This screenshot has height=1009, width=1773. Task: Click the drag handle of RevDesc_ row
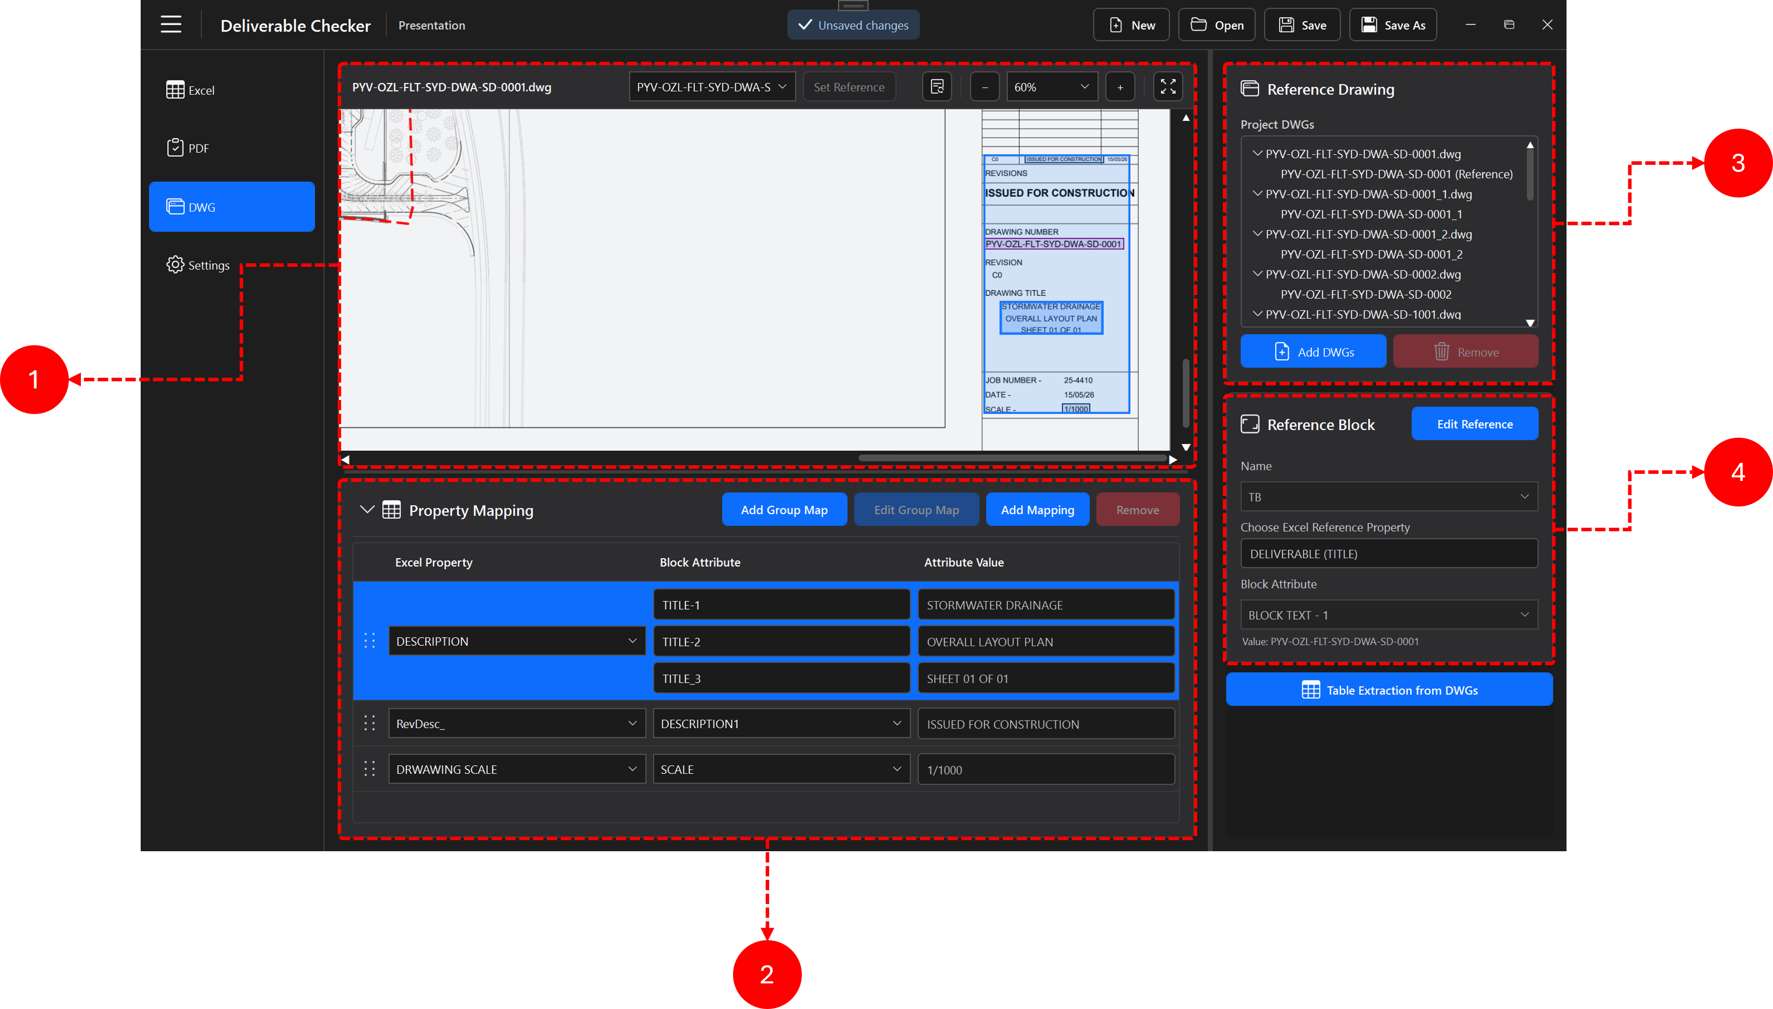pos(369,723)
